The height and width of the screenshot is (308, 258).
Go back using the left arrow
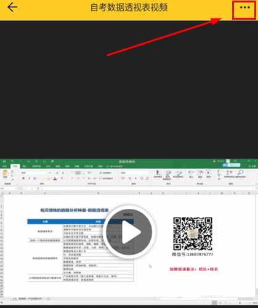12,7
